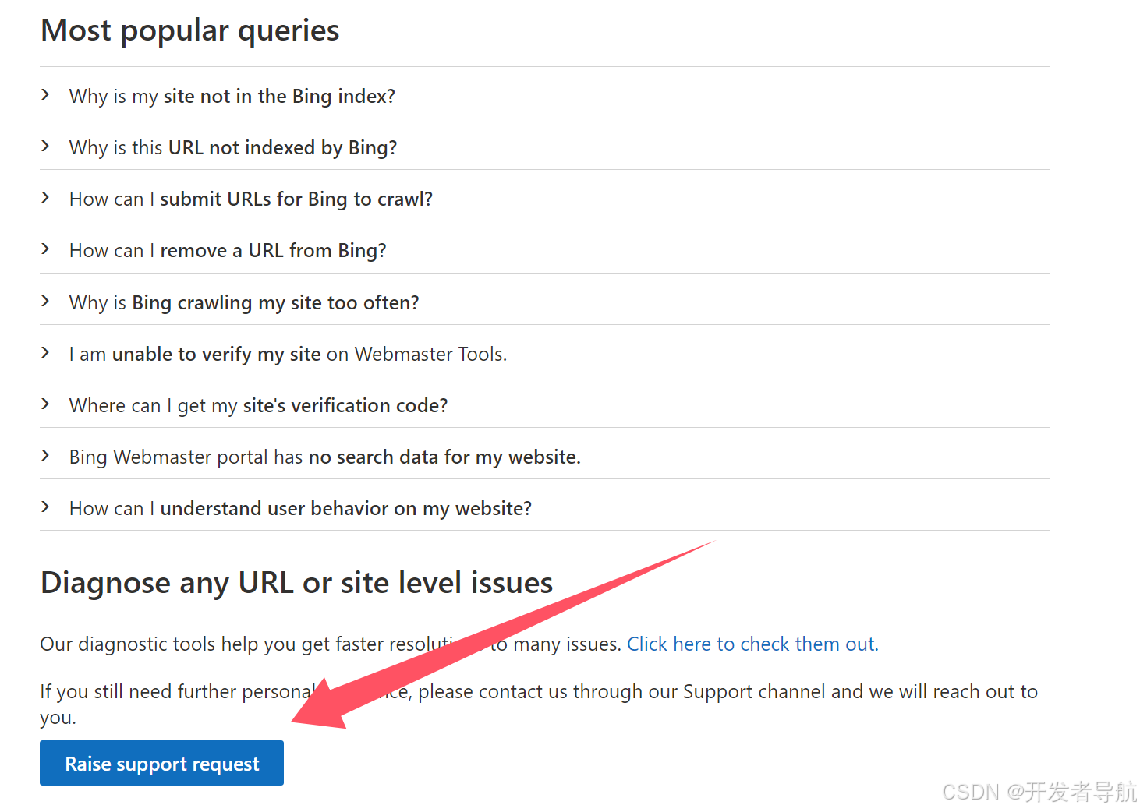Expand chevron beside 'URL not indexed by Bing'
The image size is (1140, 812).
(x=46, y=147)
